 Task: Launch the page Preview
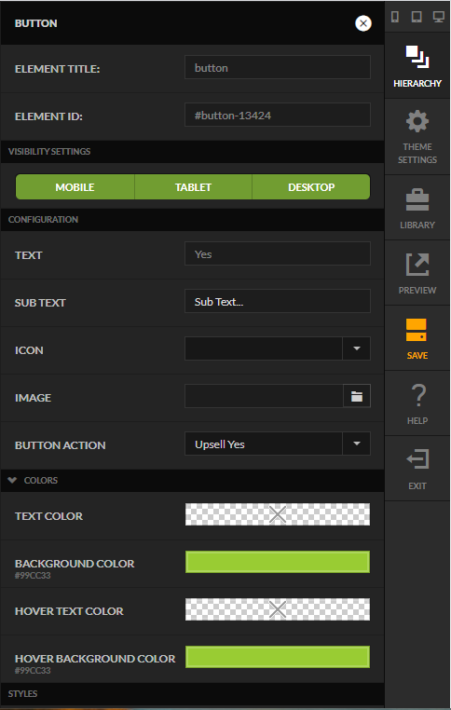[x=417, y=273]
